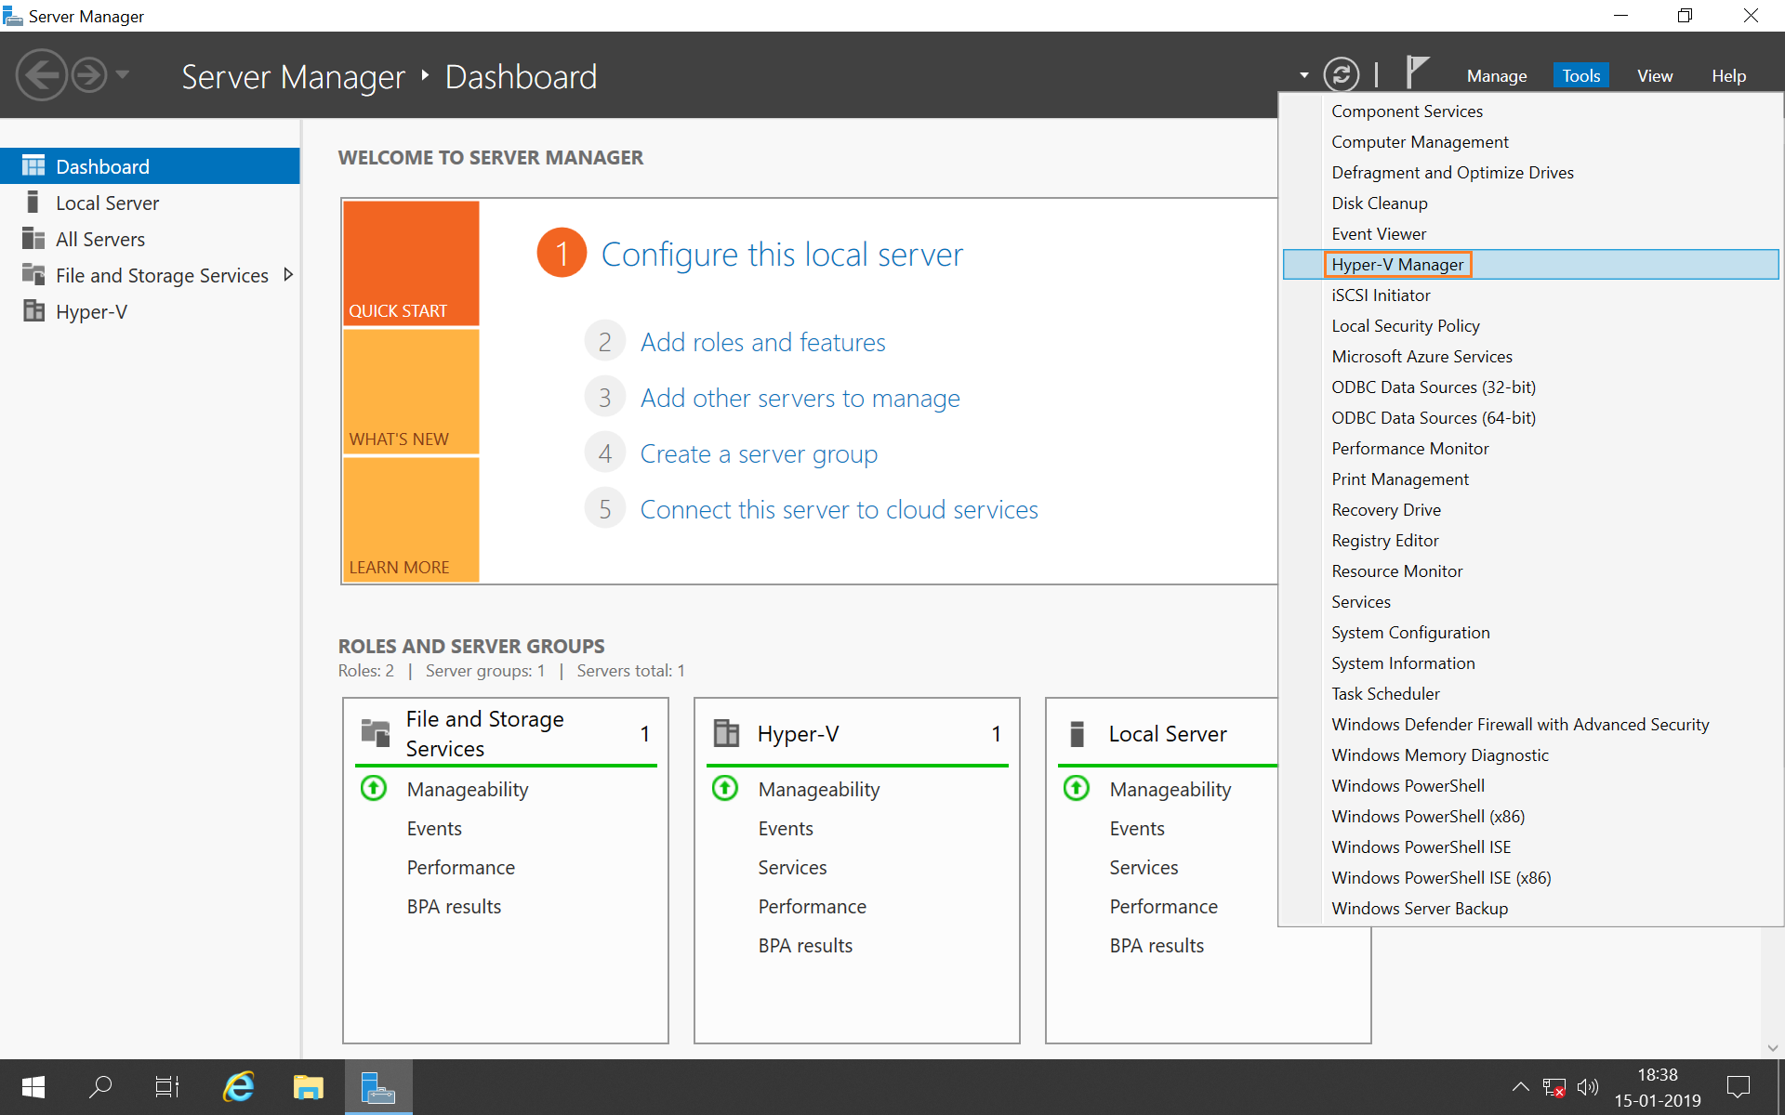This screenshot has height=1115, width=1785.
Task: Open the View menu
Action: (x=1655, y=76)
